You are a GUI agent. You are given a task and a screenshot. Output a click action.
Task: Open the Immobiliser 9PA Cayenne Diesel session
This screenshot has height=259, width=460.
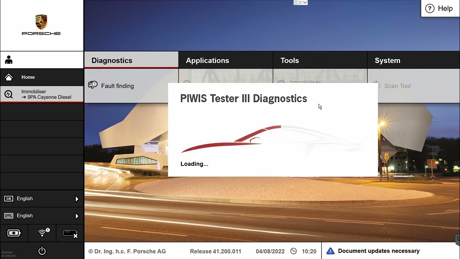tap(42, 94)
